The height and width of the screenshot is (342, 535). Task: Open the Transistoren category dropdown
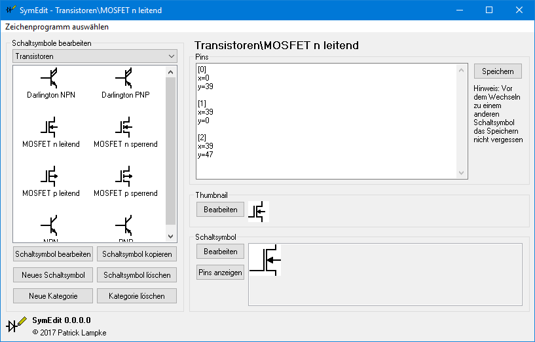pos(94,57)
